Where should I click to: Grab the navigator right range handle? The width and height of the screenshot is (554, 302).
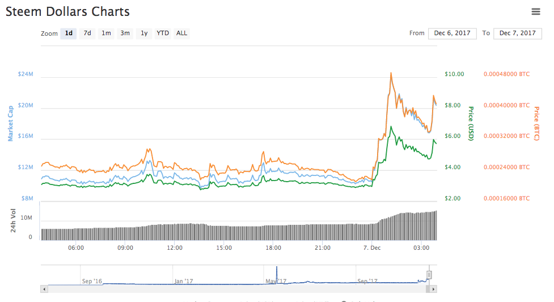click(429, 275)
